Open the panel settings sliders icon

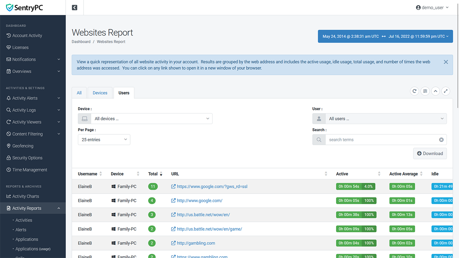coord(425,91)
